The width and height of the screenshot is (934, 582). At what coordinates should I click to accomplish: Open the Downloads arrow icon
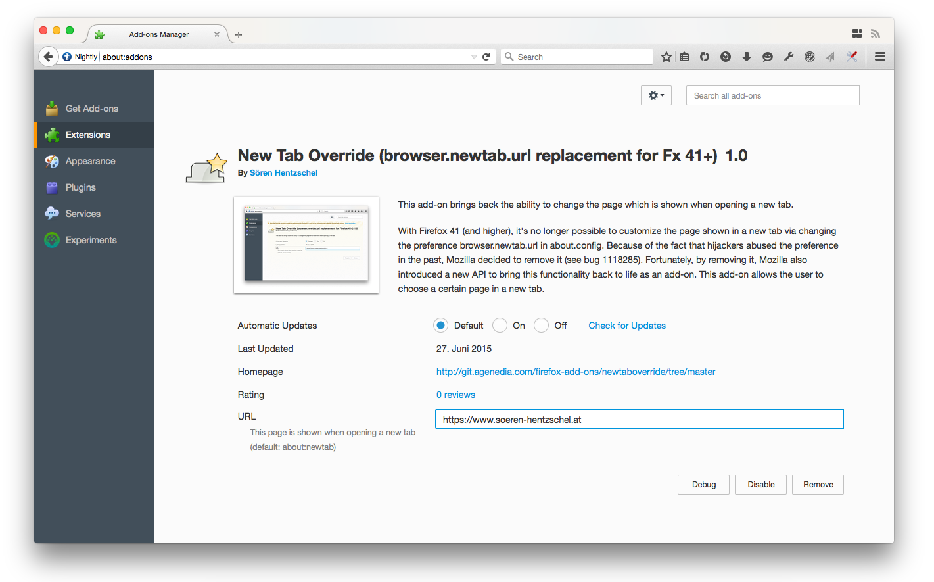click(746, 57)
